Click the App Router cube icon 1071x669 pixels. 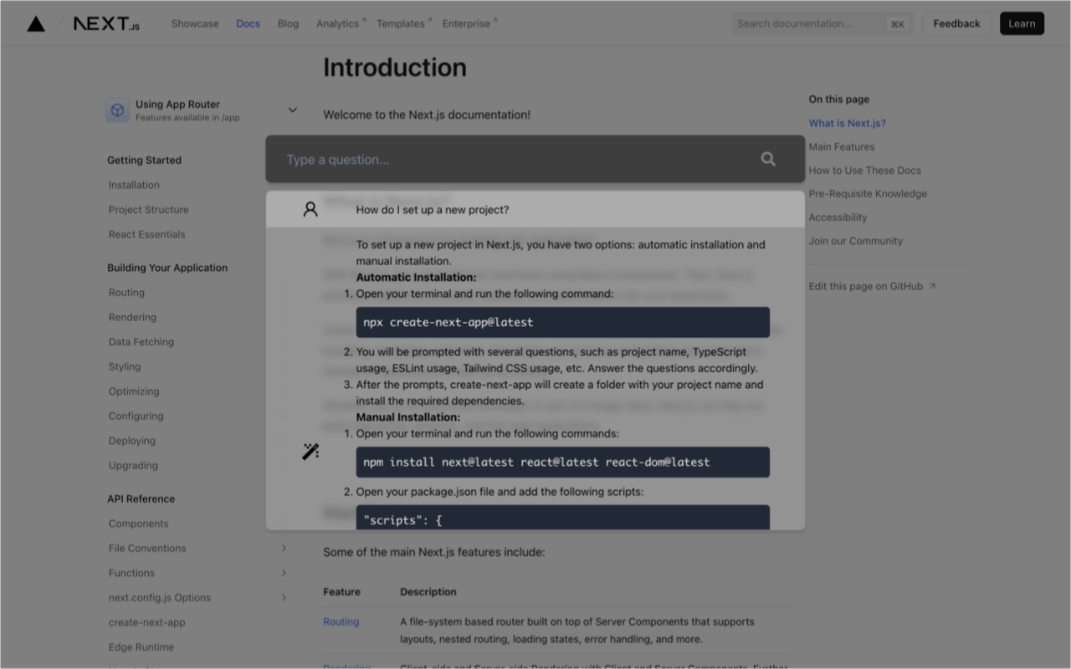click(117, 110)
